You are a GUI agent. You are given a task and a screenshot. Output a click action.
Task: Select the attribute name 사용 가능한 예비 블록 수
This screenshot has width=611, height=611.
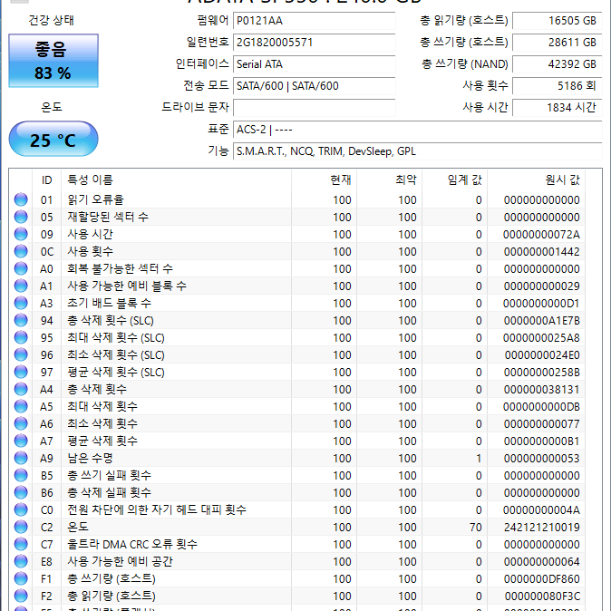pyautogui.click(x=127, y=286)
